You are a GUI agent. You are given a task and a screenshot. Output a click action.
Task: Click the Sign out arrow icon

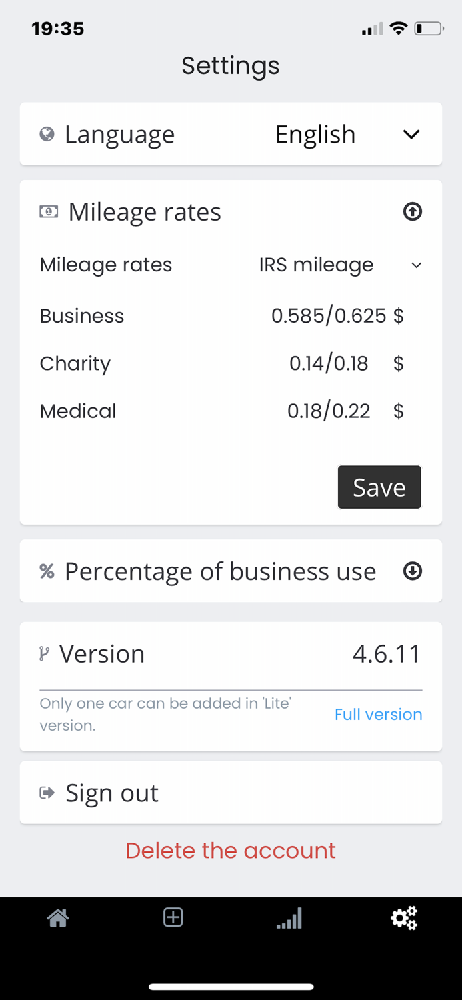click(46, 793)
